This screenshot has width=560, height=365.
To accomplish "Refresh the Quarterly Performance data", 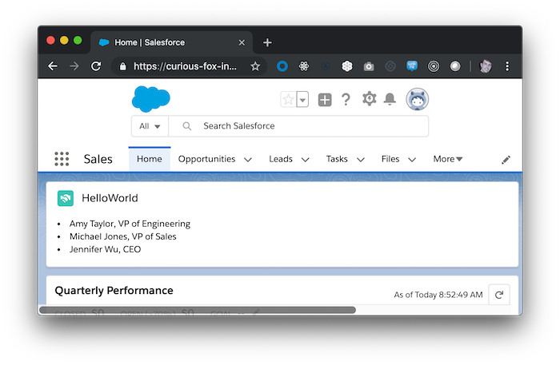I will tap(499, 295).
